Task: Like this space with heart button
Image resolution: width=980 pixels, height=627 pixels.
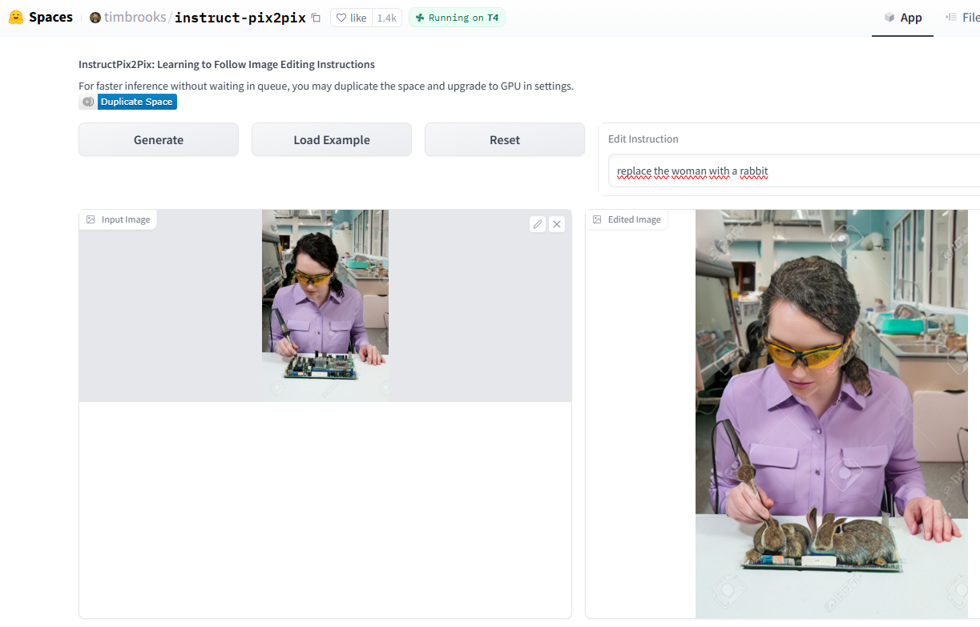Action: point(351,18)
